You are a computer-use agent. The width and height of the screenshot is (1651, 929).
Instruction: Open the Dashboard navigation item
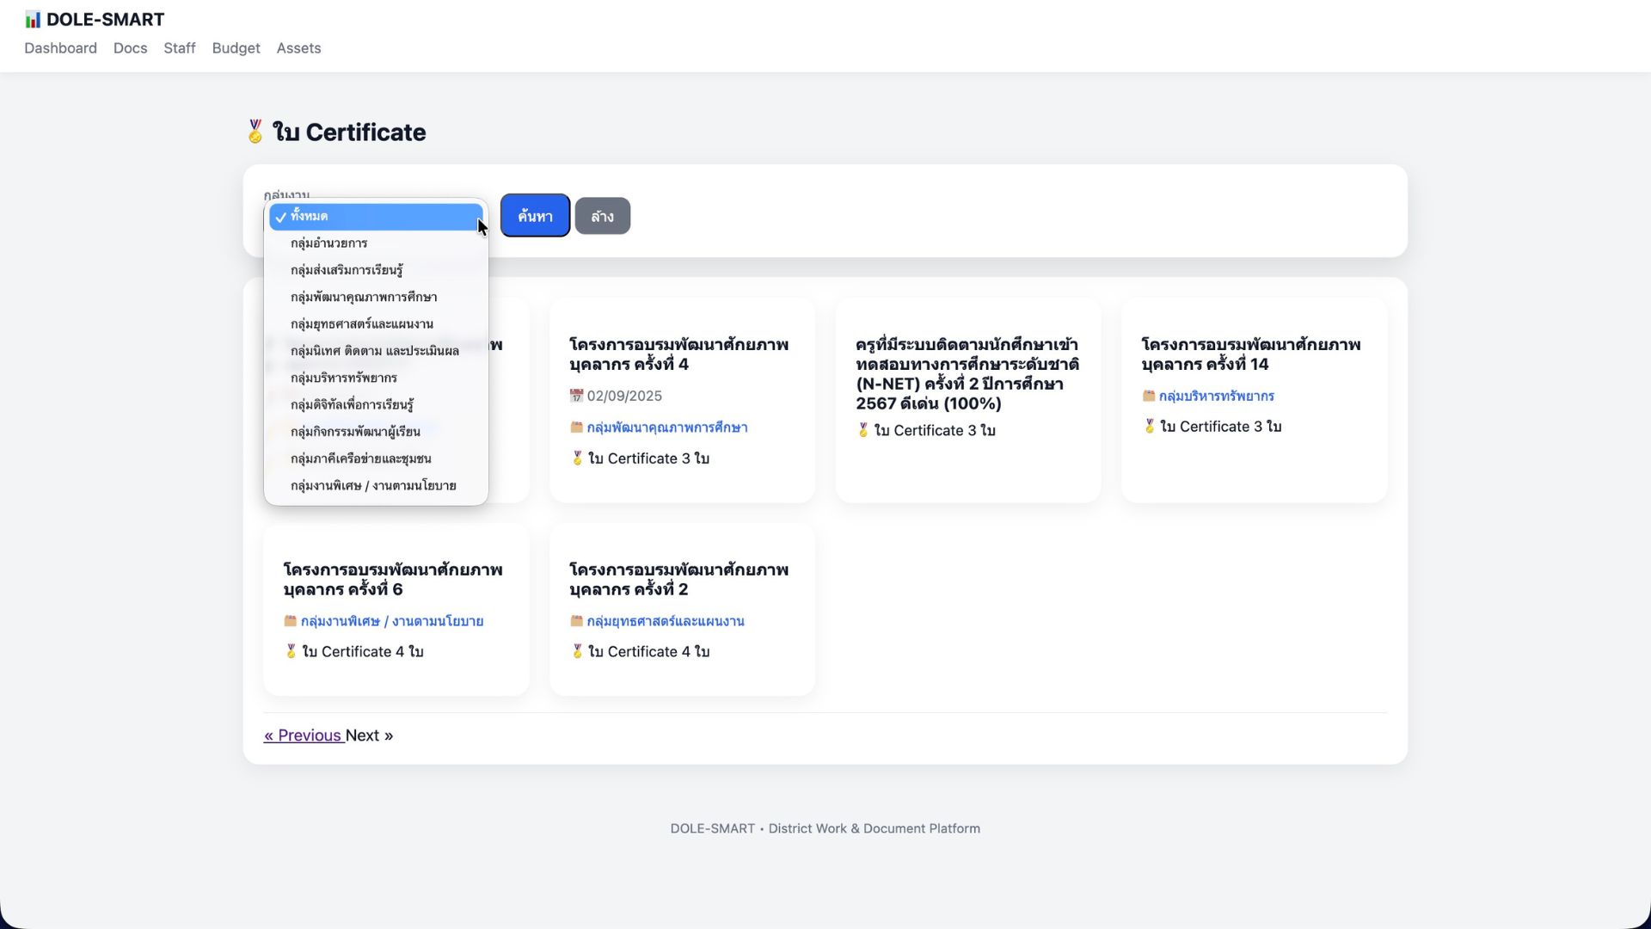pyautogui.click(x=60, y=48)
